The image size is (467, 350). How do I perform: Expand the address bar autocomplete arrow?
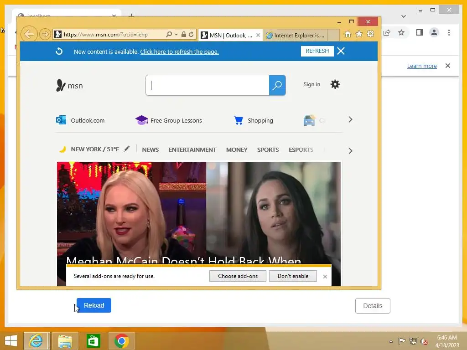click(x=176, y=35)
